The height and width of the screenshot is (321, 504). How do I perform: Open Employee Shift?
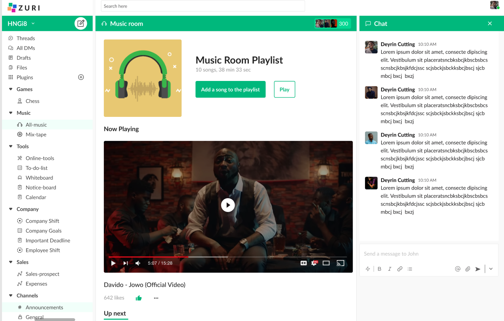pos(43,250)
